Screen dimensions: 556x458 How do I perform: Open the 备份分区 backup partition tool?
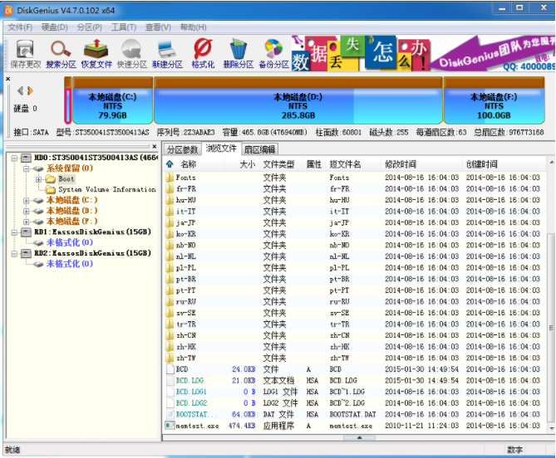(x=273, y=53)
